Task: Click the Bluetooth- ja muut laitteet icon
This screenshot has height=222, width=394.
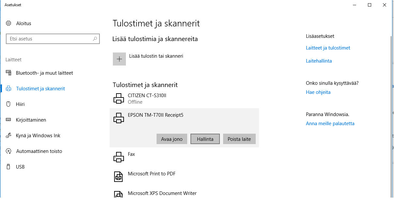Action: pyautogui.click(x=9, y=73)
